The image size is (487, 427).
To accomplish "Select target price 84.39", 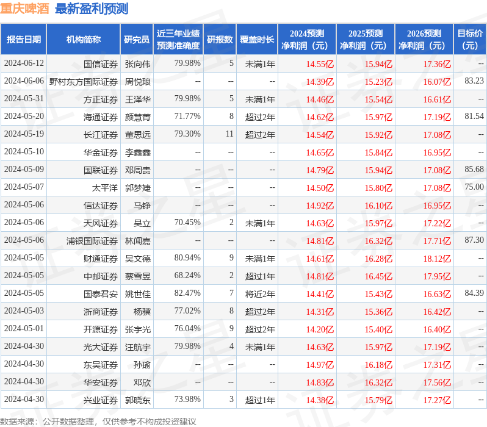I will tap(474, 293).
